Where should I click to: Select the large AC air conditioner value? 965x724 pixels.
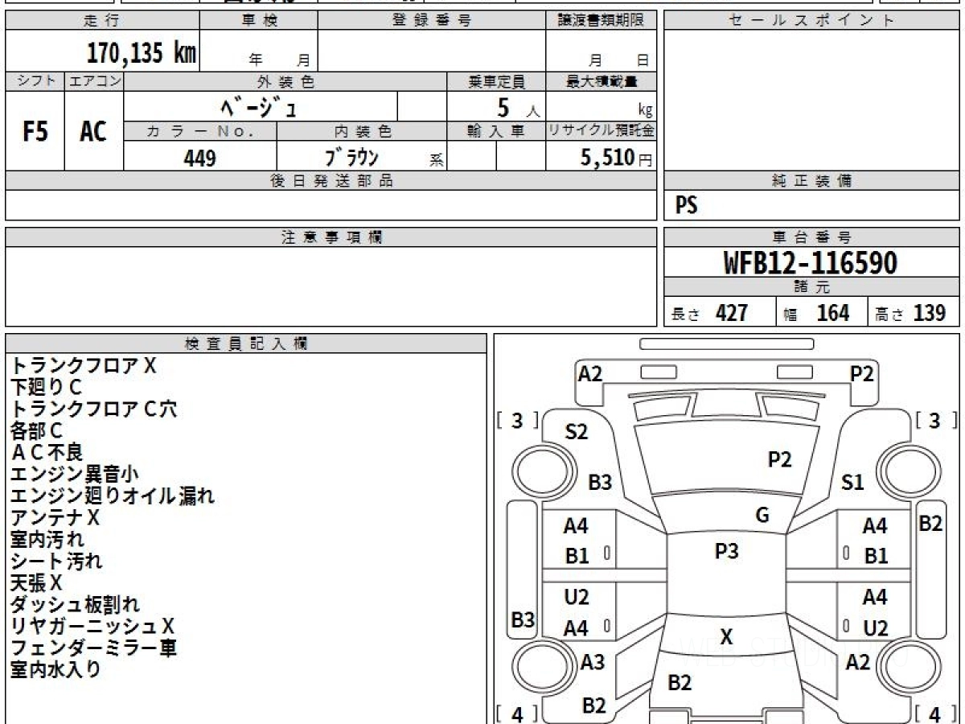coord(93,131)
